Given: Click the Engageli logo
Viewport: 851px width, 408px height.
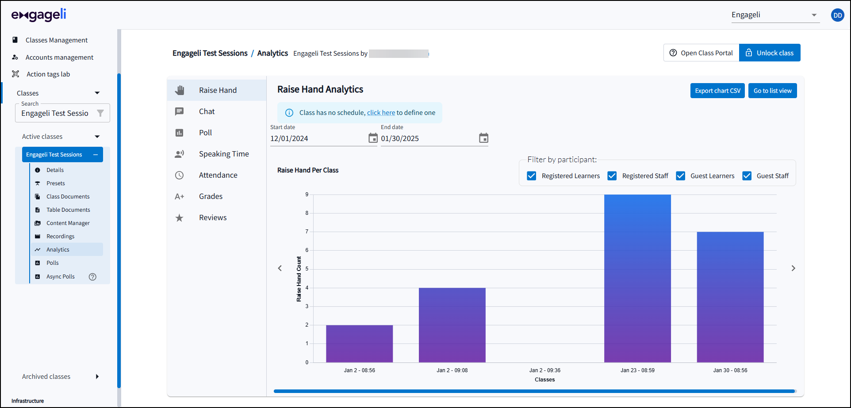Looking at the screenshot, I should tap(39, 15).
